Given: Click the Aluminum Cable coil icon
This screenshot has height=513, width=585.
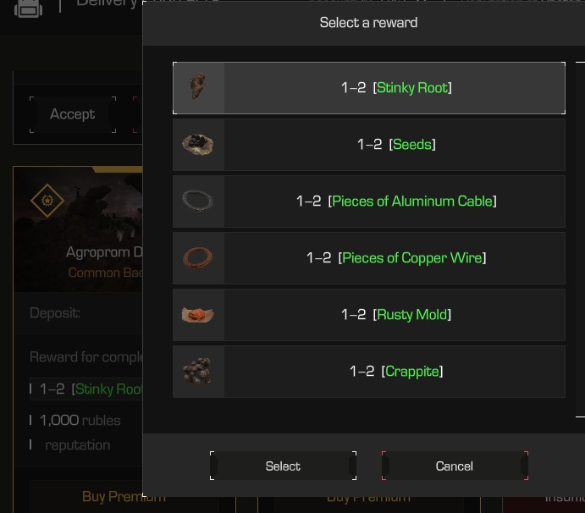Looking at the screenshot, I should 198,201.
